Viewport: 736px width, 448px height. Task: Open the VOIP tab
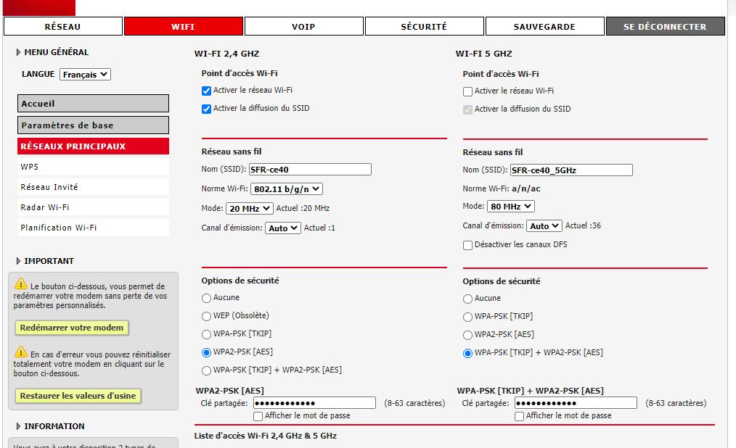pos(303,27)
